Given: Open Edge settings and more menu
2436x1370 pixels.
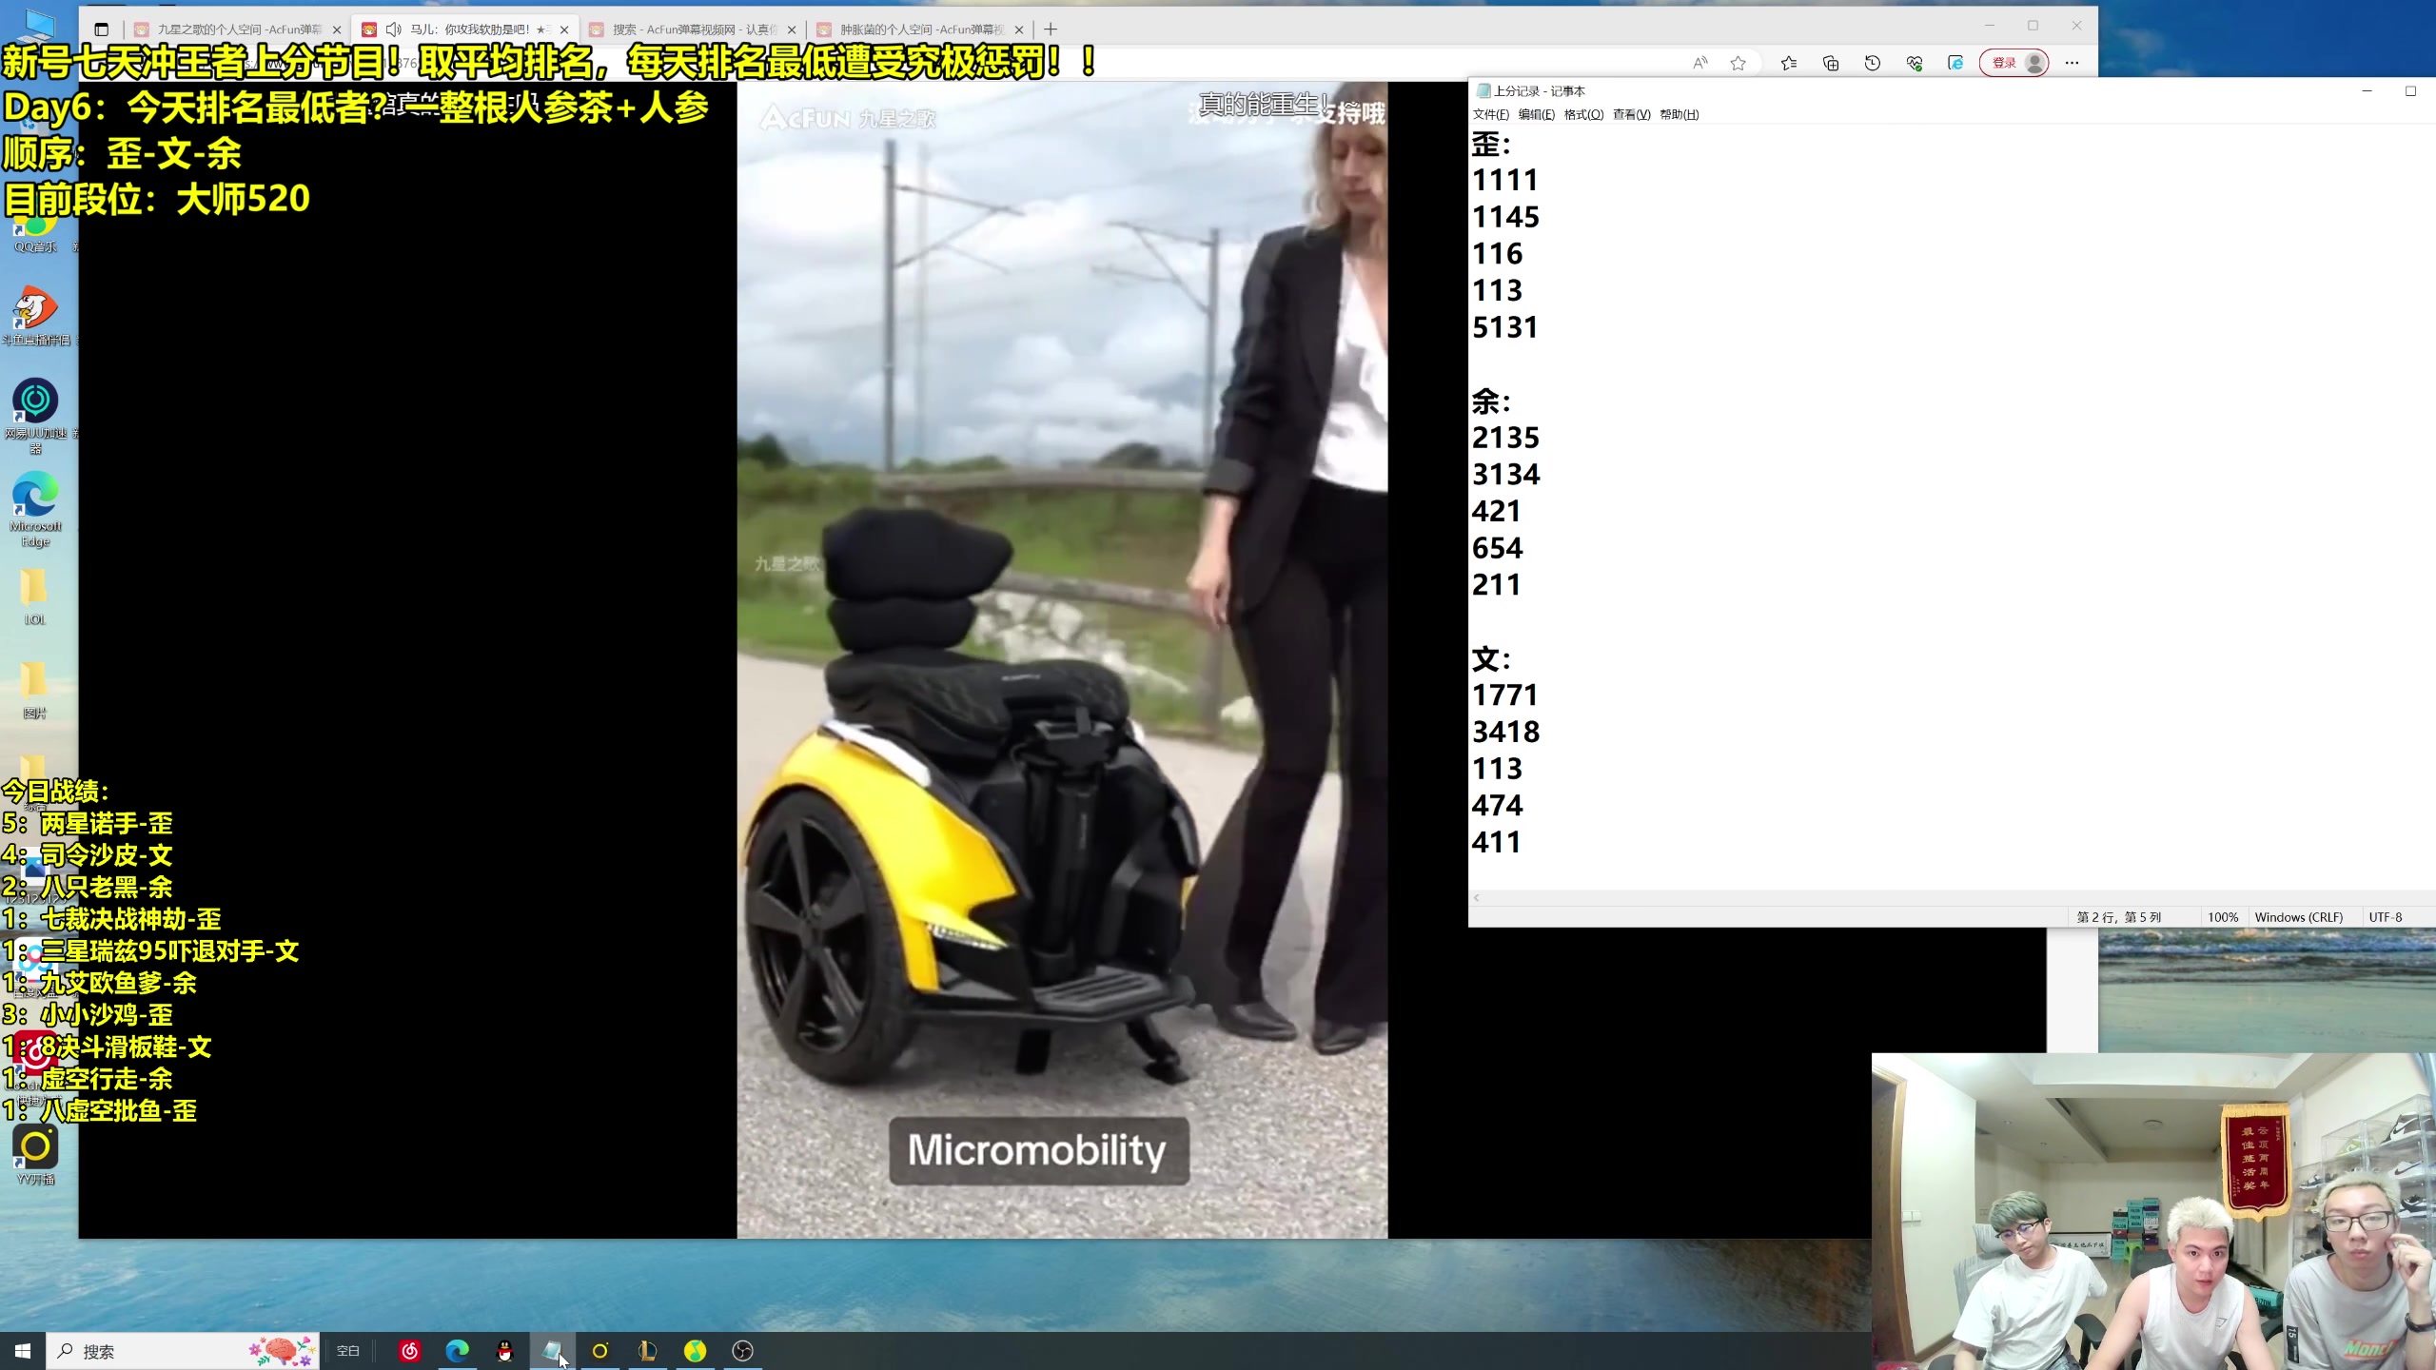Looking at the screenshot, I should tap(2073, 63).
